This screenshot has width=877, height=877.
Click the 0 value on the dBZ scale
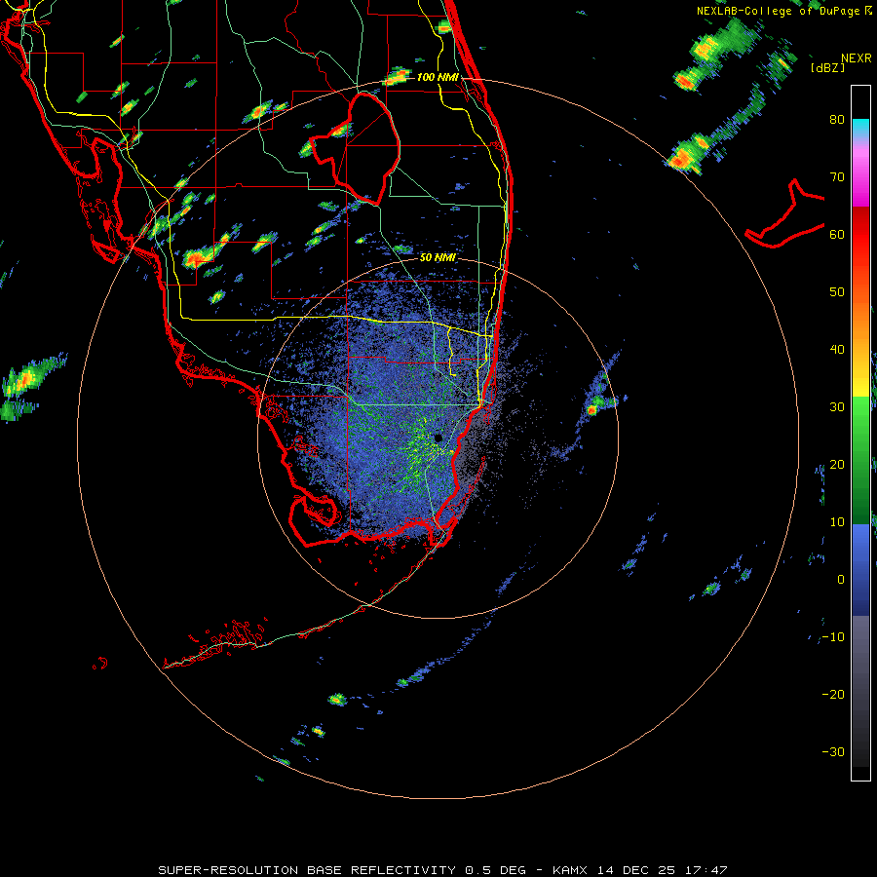click(841, 580)
